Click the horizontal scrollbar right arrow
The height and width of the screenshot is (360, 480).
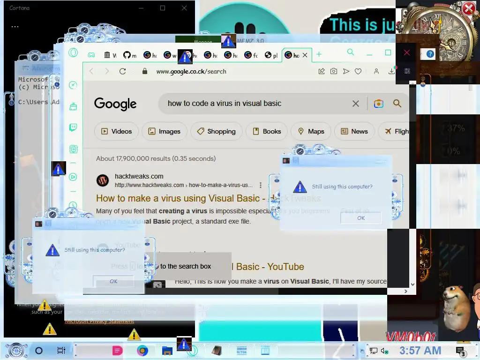tap(406, 291)
